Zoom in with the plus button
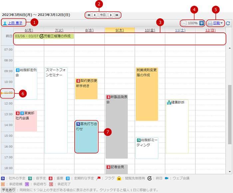Screen dimensions: 233x193 [201, 23]
